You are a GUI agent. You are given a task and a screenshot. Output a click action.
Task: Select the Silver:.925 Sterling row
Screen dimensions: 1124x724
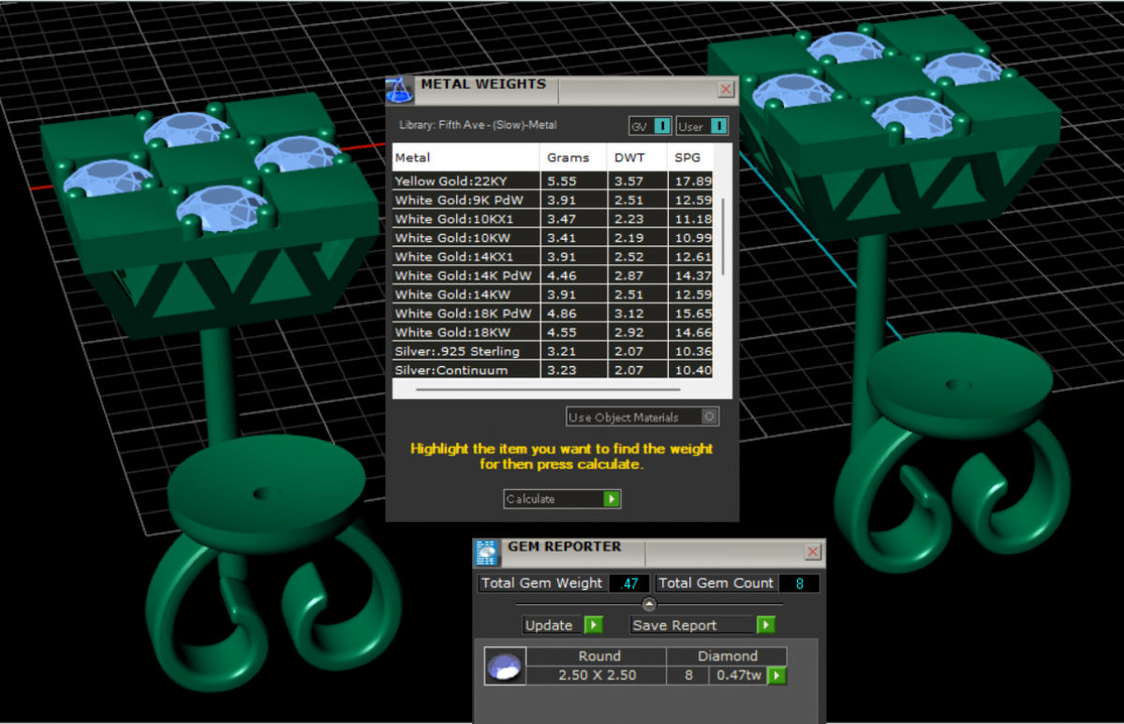(x=466, y=351)
